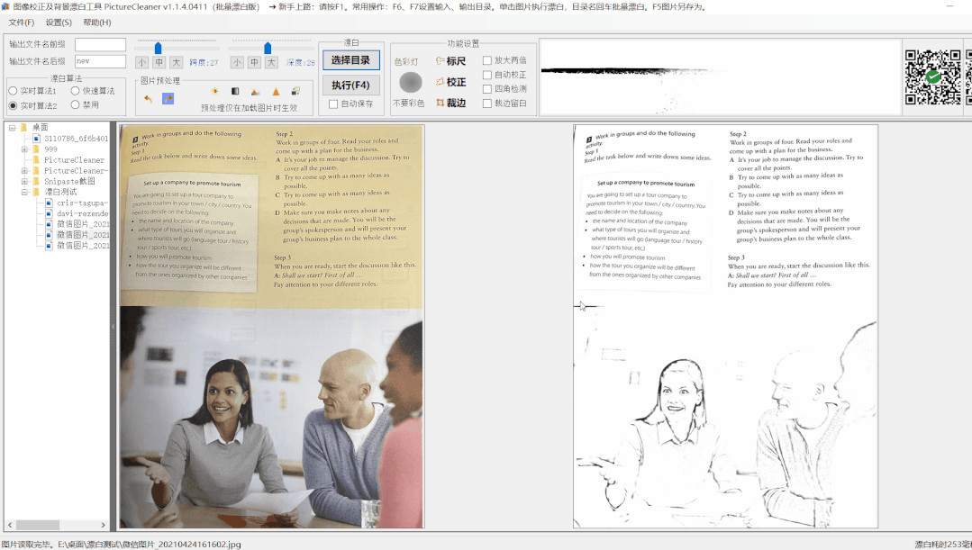Click the 输出文件名前缀 input field
The width and height of the screenshot is (972, 550).
(100, 44)
